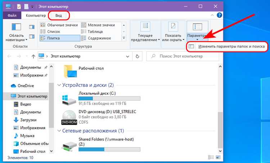Open Область навигации dropdown

(16, 32)
